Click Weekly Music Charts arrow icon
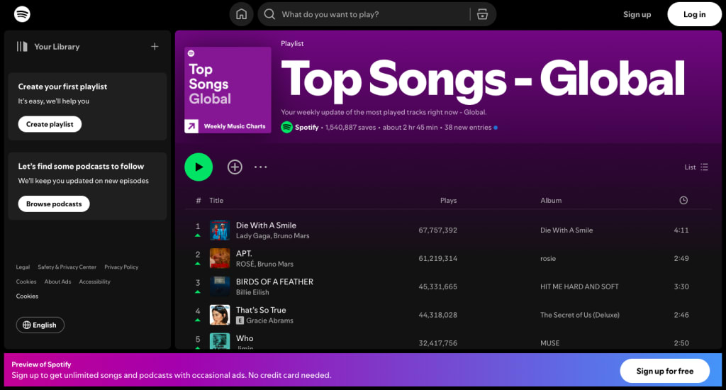 [191, 126]
